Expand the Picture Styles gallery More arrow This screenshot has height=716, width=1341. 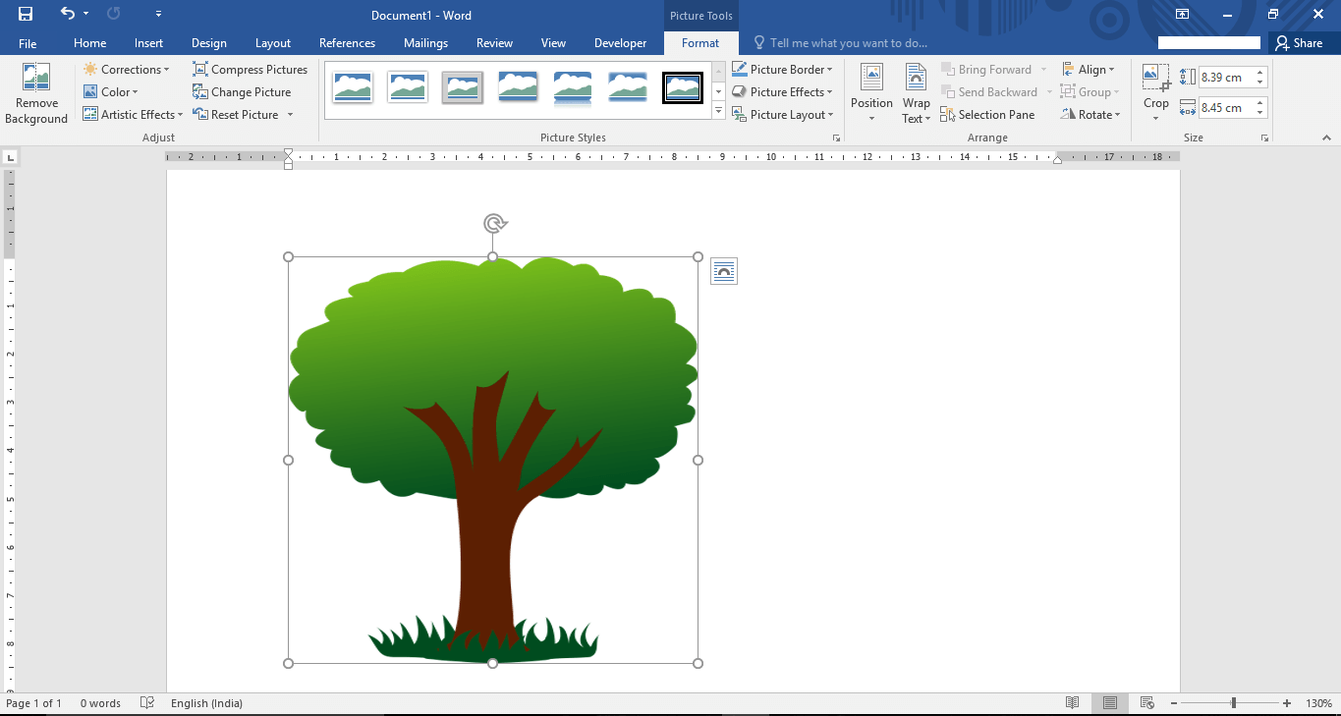click(718, 111)
